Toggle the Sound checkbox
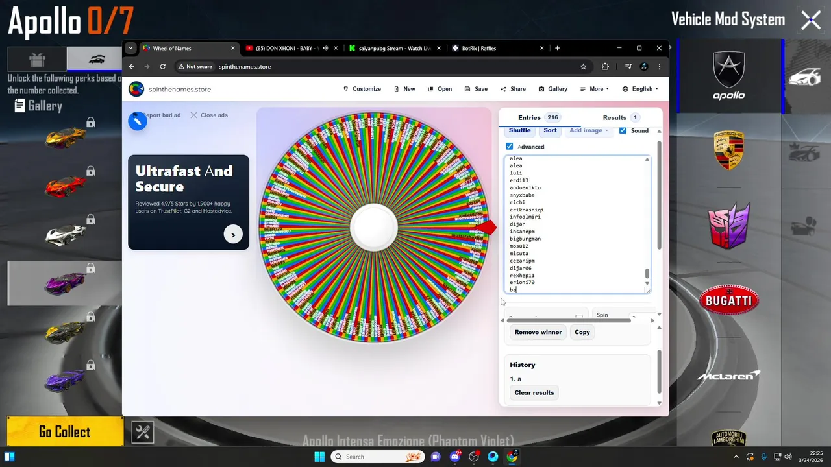Viewport: 831px width, 467px height. point(623,130)
